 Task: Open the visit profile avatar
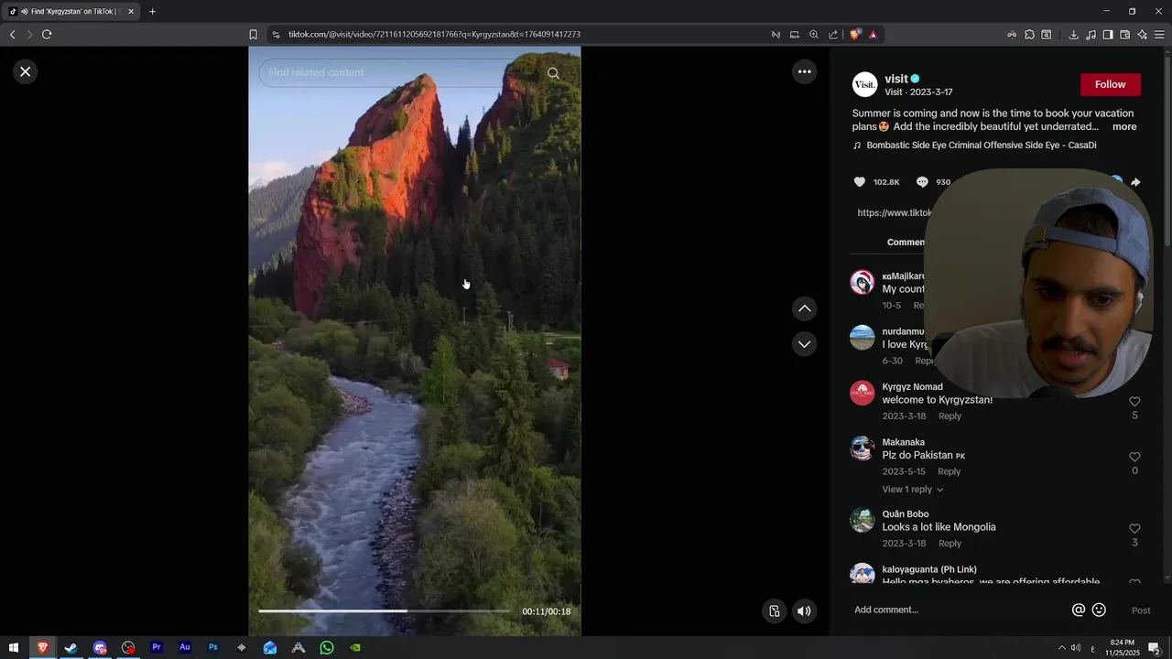(864, 85)
